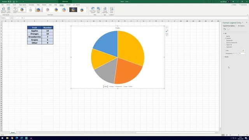Click the Chart Elements plus button beside the chart

click(167, 27)
